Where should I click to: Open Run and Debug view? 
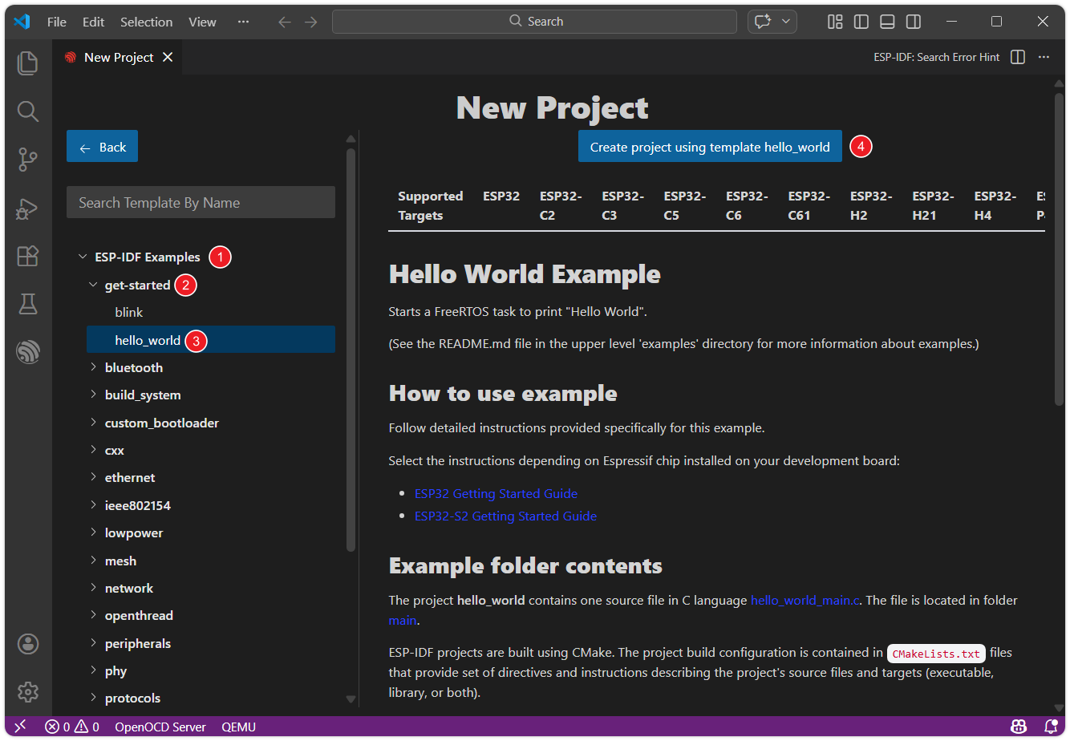tap(28, 209)
